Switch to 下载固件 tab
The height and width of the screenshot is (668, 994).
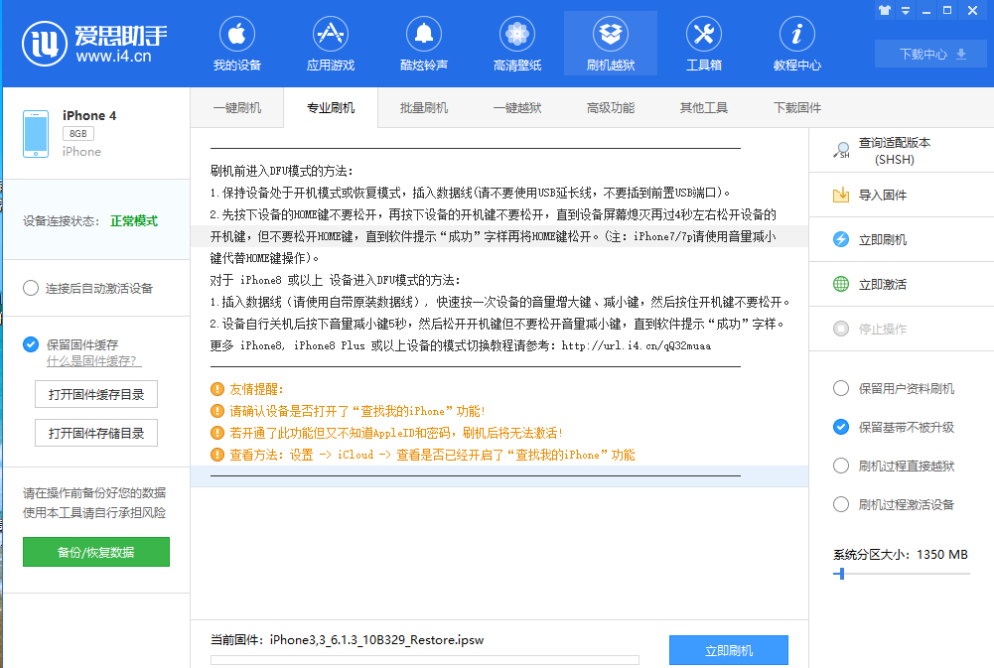(796, 108)
